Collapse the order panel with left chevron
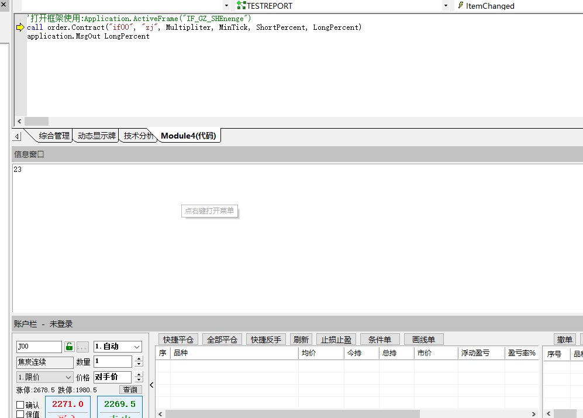This screenshot has height=418, width=583. tap(152, 385)
